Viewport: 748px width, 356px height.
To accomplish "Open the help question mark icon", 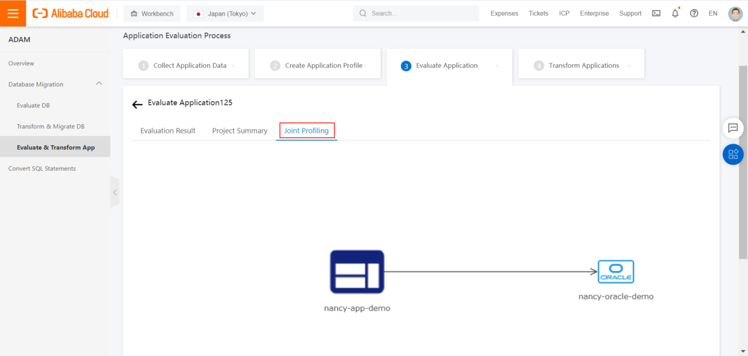I will (x=694, y=13).
